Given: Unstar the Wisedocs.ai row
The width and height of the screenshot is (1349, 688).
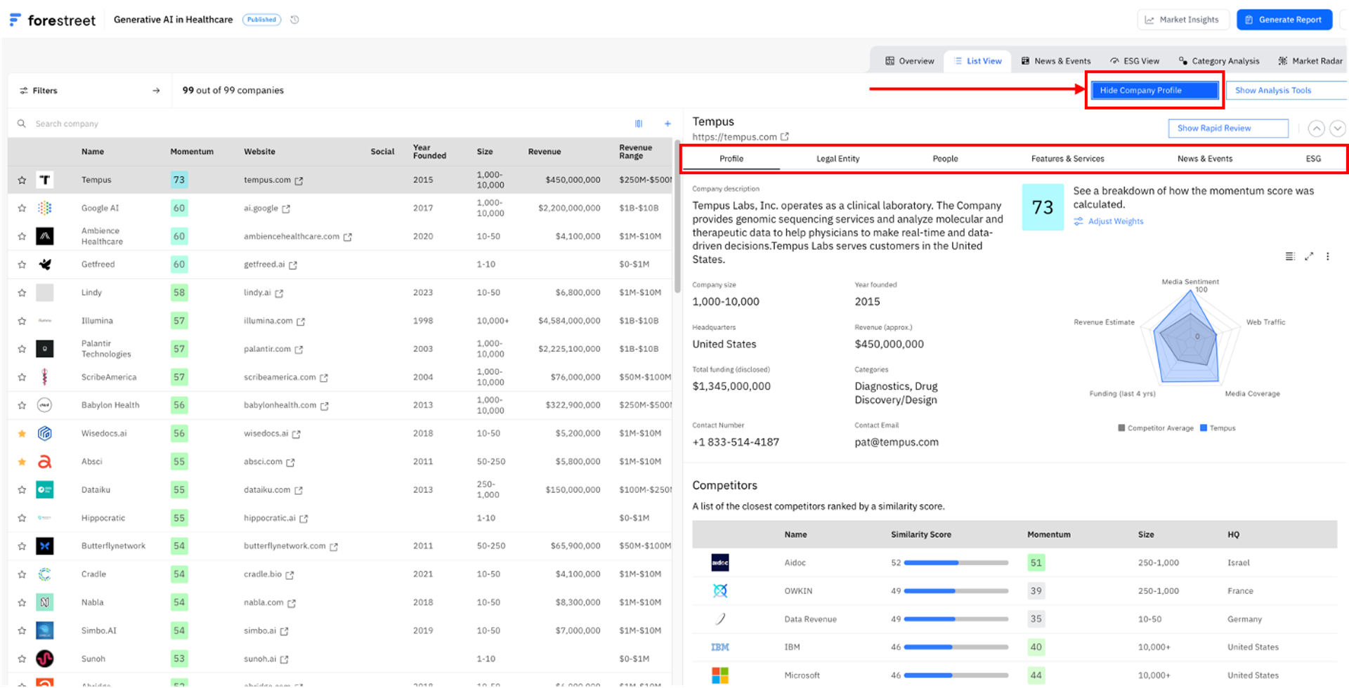Looking at the screenshot, I should click(x=22, y=434).
